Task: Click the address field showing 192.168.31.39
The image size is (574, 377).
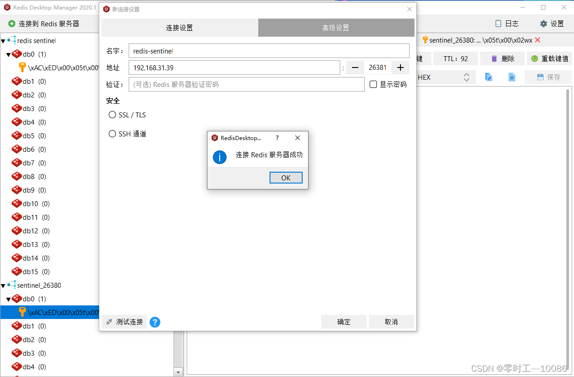Action: [x=234, y=68]
